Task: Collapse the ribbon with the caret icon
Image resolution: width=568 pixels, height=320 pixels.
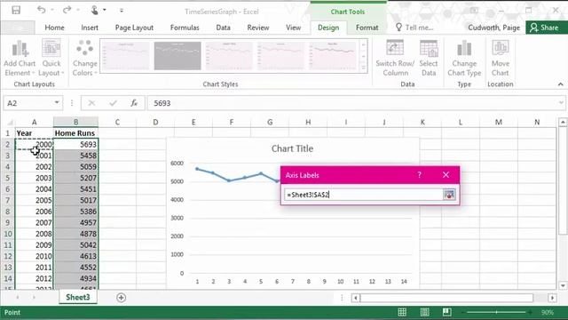Action: (x=560, y=84)
